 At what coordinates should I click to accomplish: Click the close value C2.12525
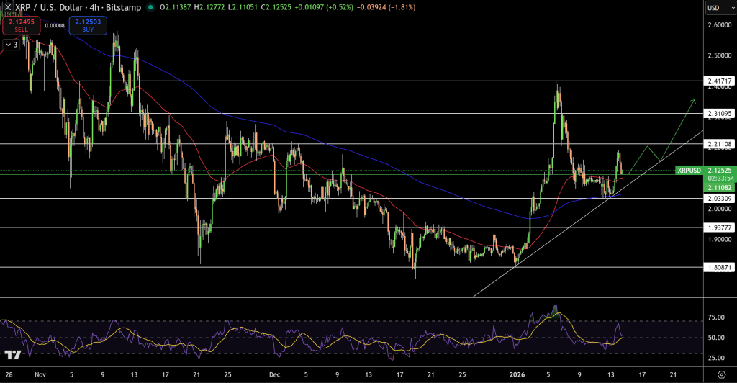pos(276,7)
